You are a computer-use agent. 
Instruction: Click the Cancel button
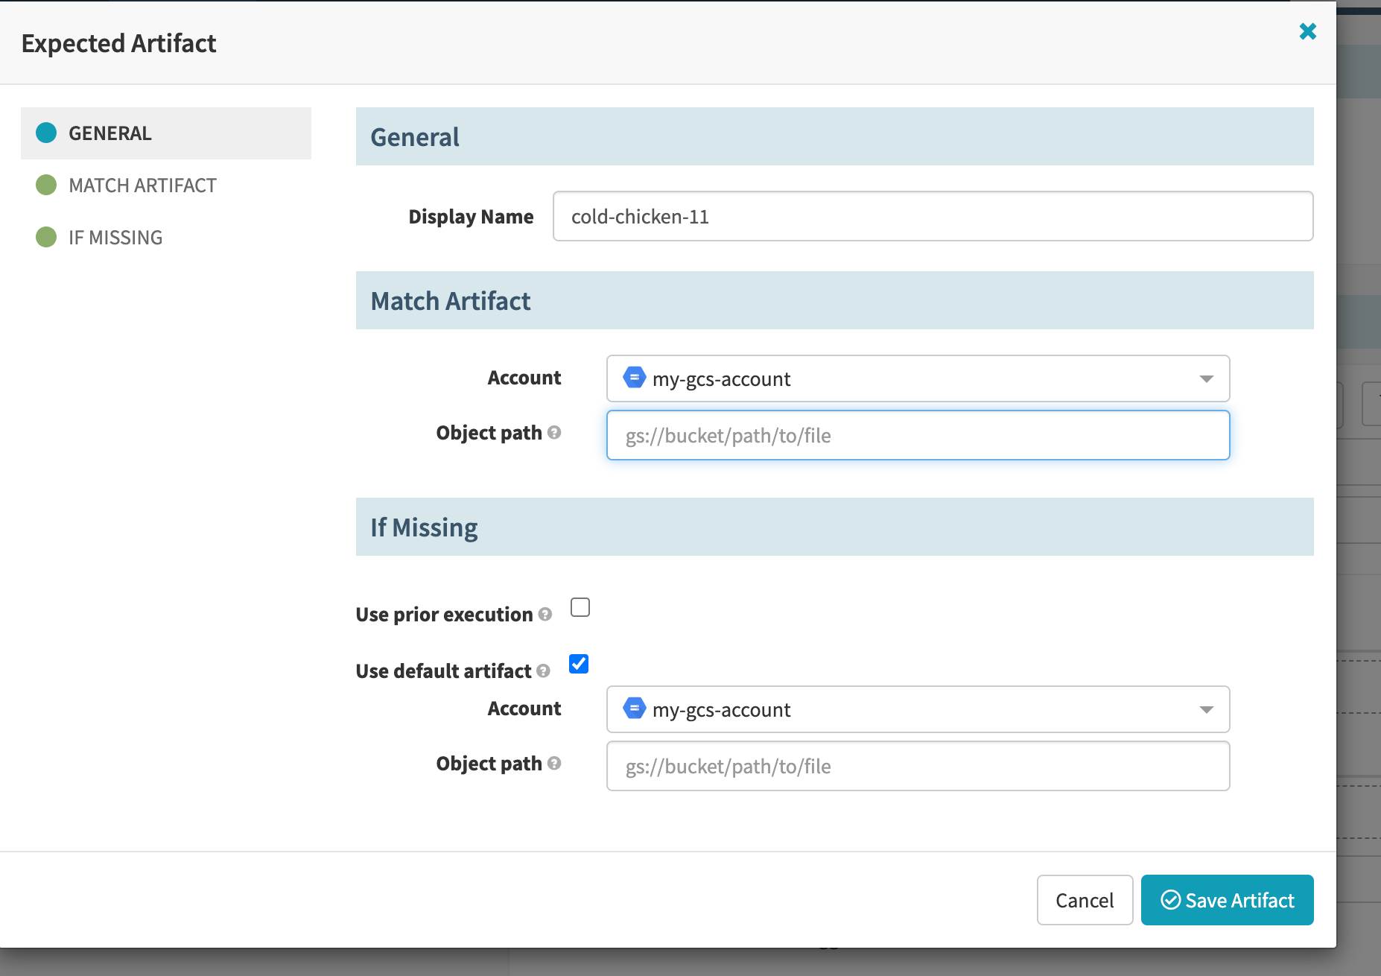[1085, 900]
